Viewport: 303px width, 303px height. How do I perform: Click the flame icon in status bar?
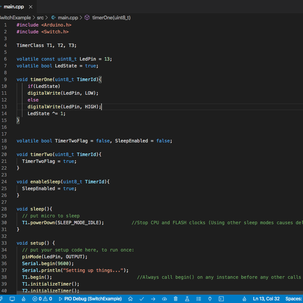tap(23, 299)
